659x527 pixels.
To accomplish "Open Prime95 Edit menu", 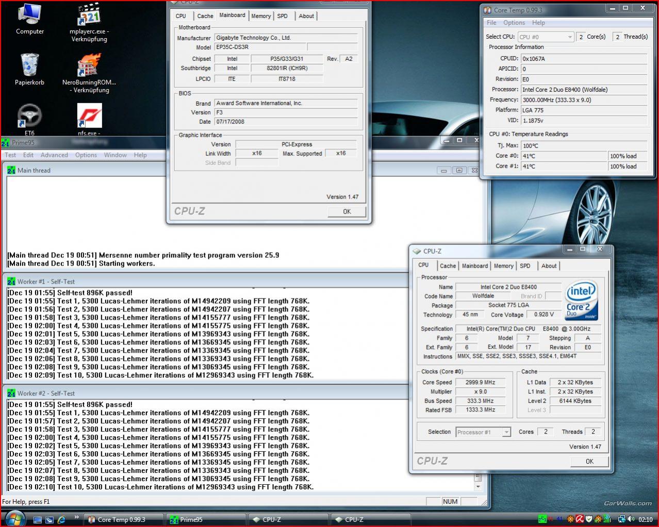I will tap(28, 155).
